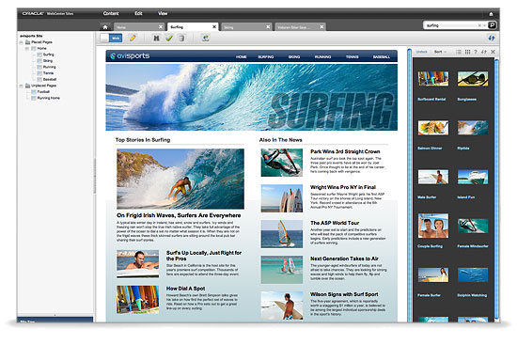Close the Veteran Skier tab

click(x=321, y=26)
